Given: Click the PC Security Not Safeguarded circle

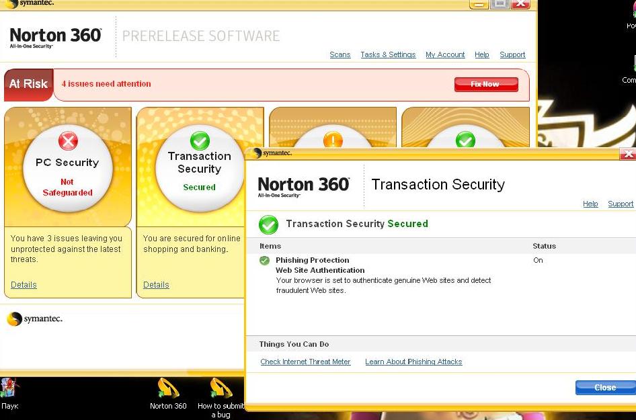Looking at the screenshot, I should (68, 168).
